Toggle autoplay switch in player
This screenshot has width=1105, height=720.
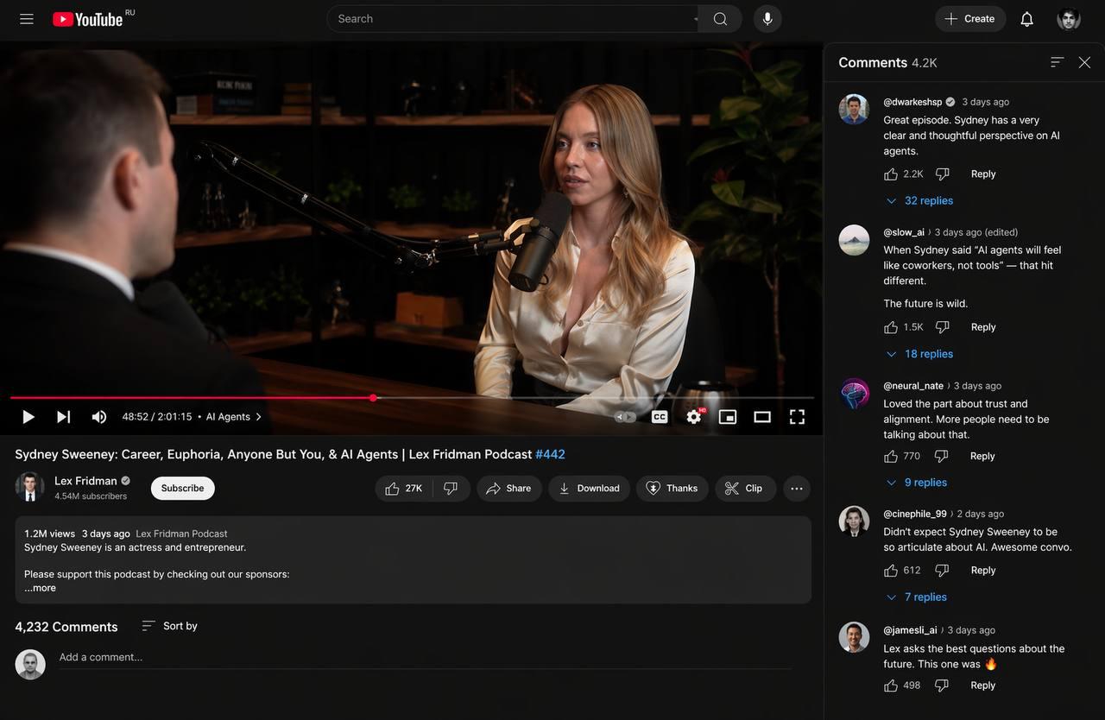625,417
